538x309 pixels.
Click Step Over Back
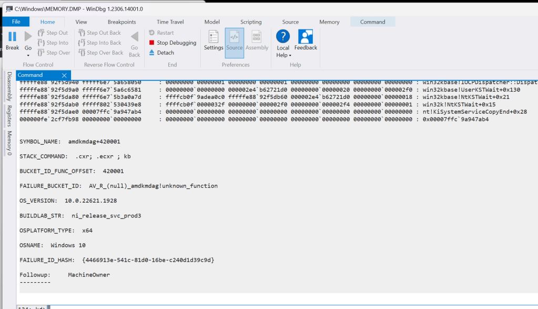click(x=101, y=53)
